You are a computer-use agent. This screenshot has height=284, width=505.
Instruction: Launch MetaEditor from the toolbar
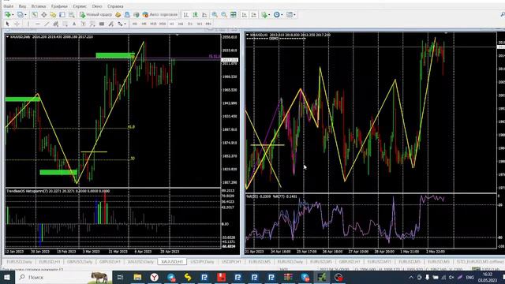pyautogui.click(x=118, y=14)
